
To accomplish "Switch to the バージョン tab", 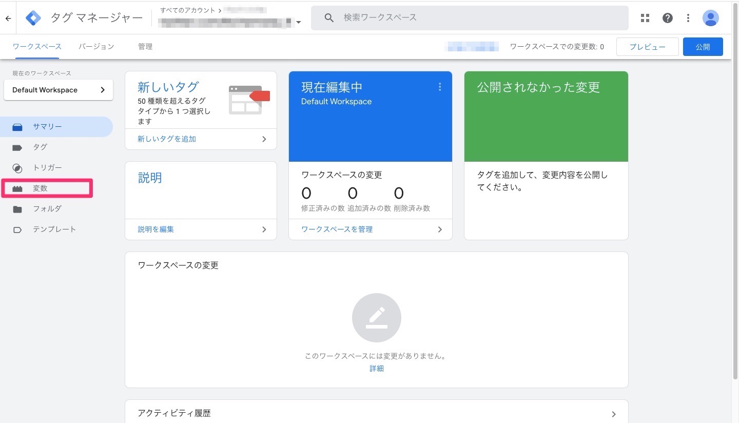I will pyautogui.click(x=96, y=47).
